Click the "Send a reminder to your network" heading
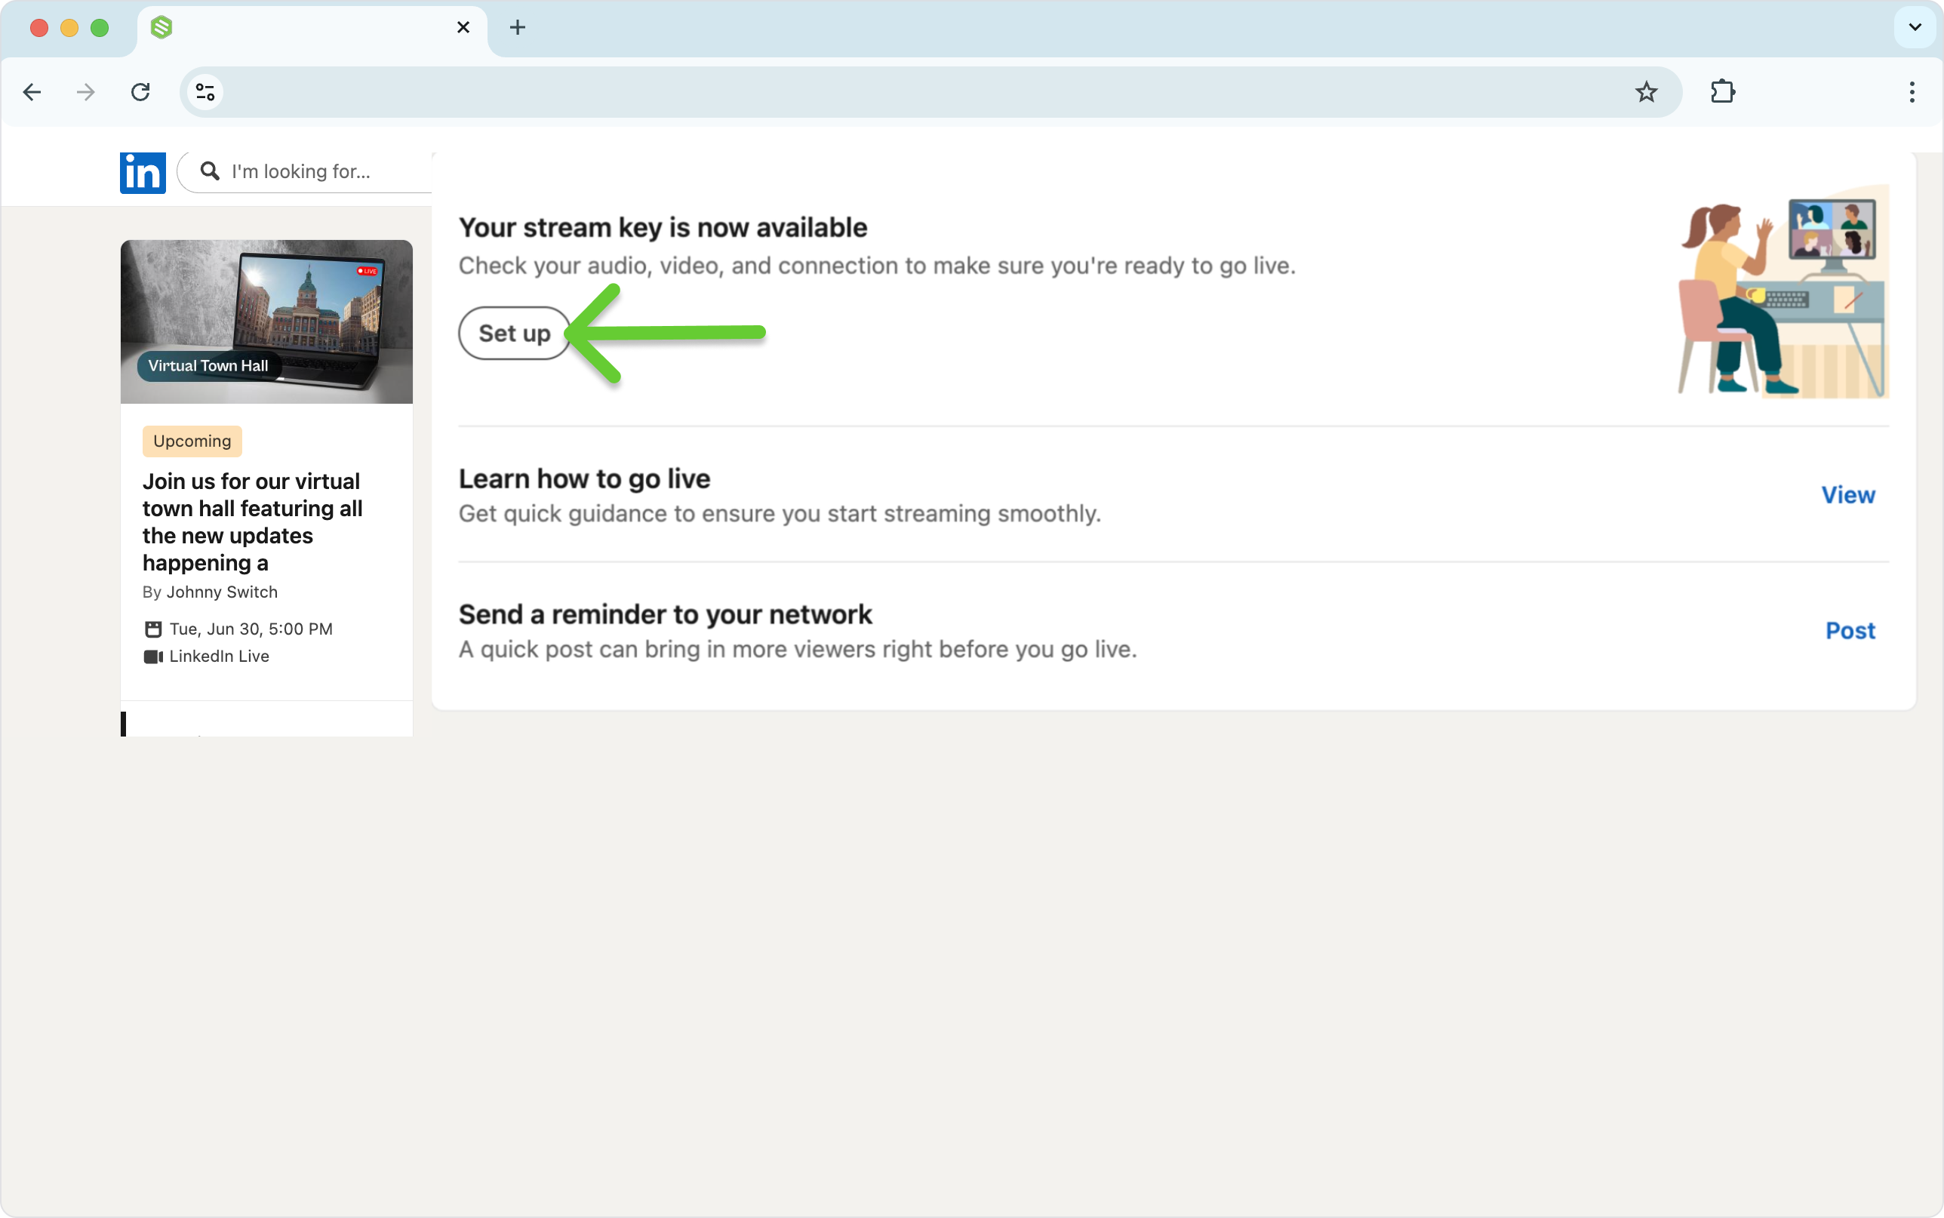 pyautogui.click(x=665, y=614)
